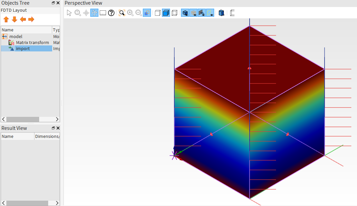Click the model group icon
This screenshot has width=357, height=206.
tap(5, 36)
